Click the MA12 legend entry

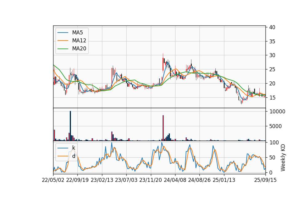72,41
